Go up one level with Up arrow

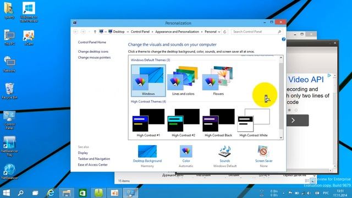tap(95, 32)
